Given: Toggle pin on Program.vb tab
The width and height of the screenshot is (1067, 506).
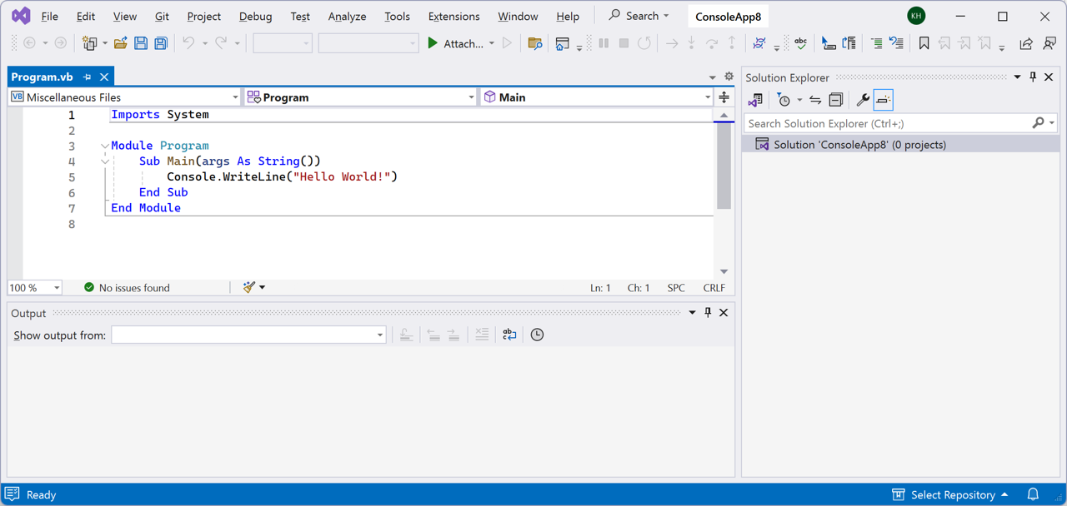Looking at the screenshot, I should [x=87, y=77].
